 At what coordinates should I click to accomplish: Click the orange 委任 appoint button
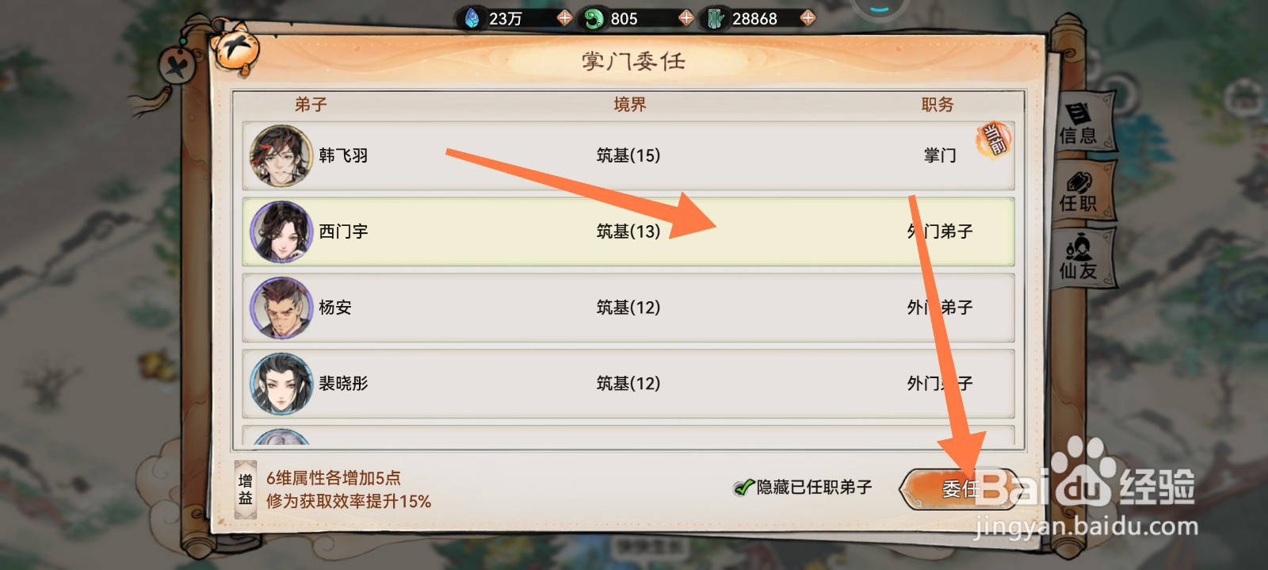point(958,489)
